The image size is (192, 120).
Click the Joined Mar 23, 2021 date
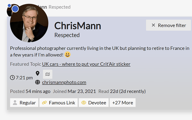(x=82, y=91)
